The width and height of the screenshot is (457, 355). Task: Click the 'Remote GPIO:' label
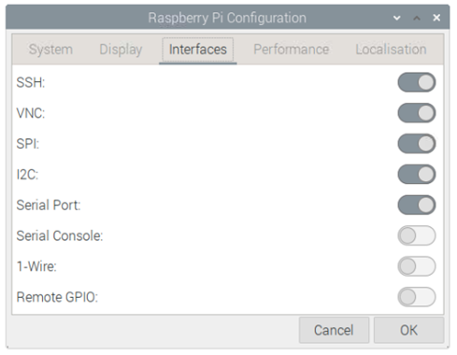(x=57, y=297)
